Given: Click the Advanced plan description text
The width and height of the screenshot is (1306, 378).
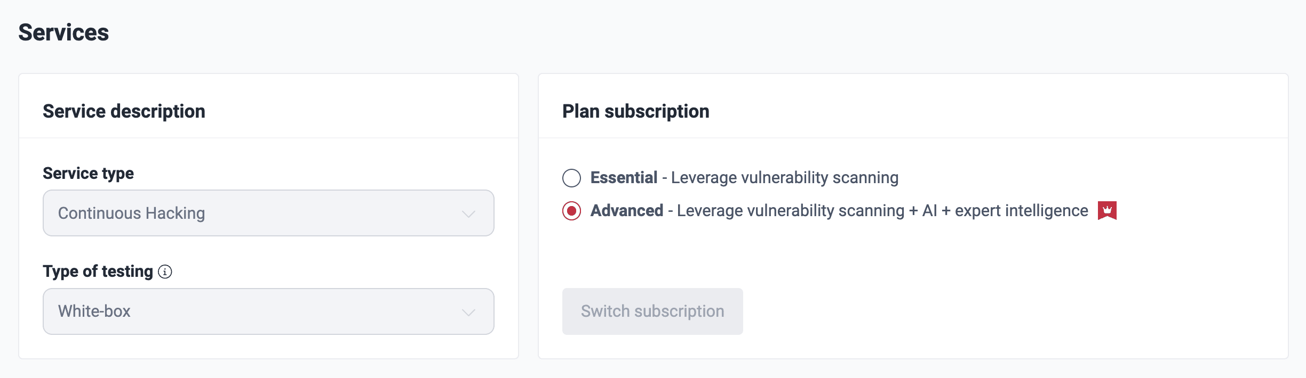Looking at the screenshot, I should tap(880, 210).
